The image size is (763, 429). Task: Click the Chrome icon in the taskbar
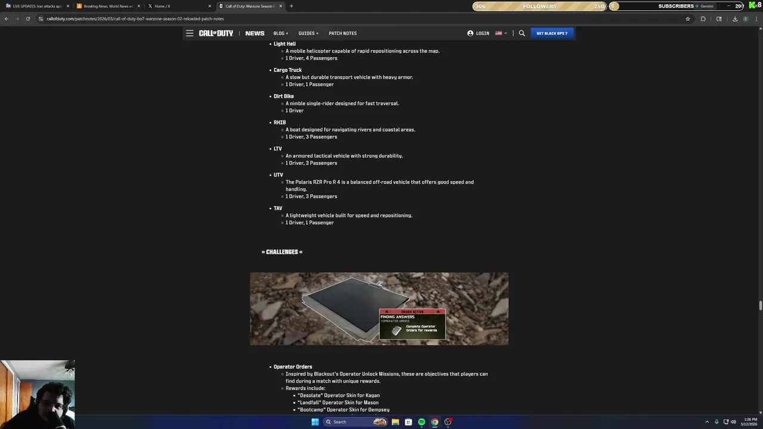coord(435,422)
